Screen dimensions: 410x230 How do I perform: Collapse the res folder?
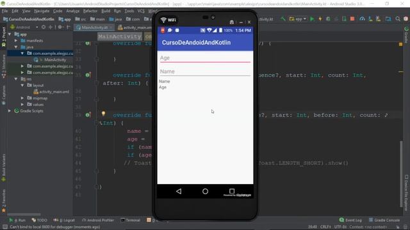(16, 79)
